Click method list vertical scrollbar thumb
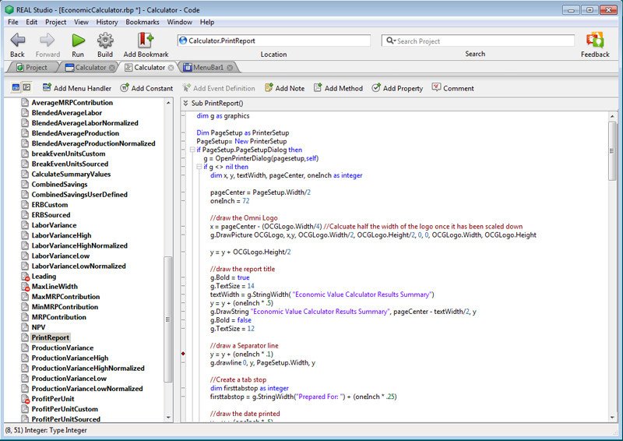The width and height of the screenshot is (623, 441). (168, 319)
